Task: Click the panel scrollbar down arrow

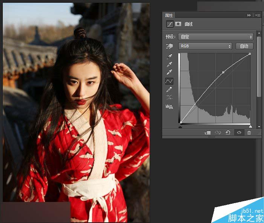Action: pos(259,127)
